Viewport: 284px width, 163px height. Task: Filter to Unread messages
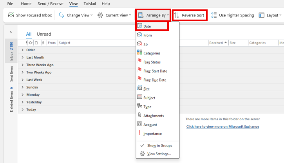[x=44, y=34]
